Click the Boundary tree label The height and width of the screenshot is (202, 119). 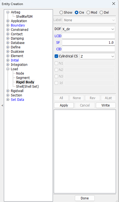18,25
